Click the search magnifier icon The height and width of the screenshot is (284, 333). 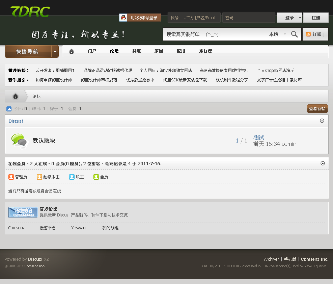[x=294, y=34]
